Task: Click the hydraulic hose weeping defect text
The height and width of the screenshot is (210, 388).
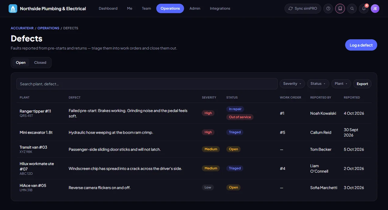Action: pyautogui.click(x=111, y=132)
